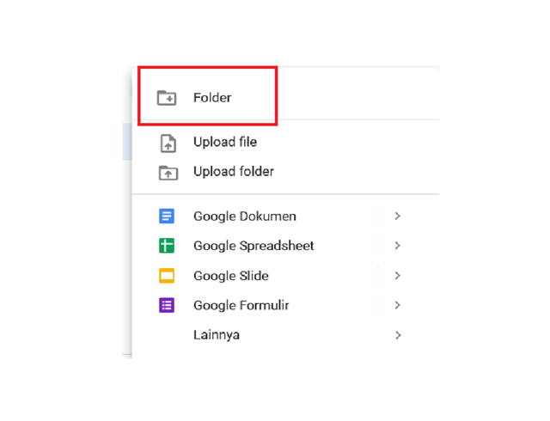
Task: Click the Upload file icon
Action: 168,143
